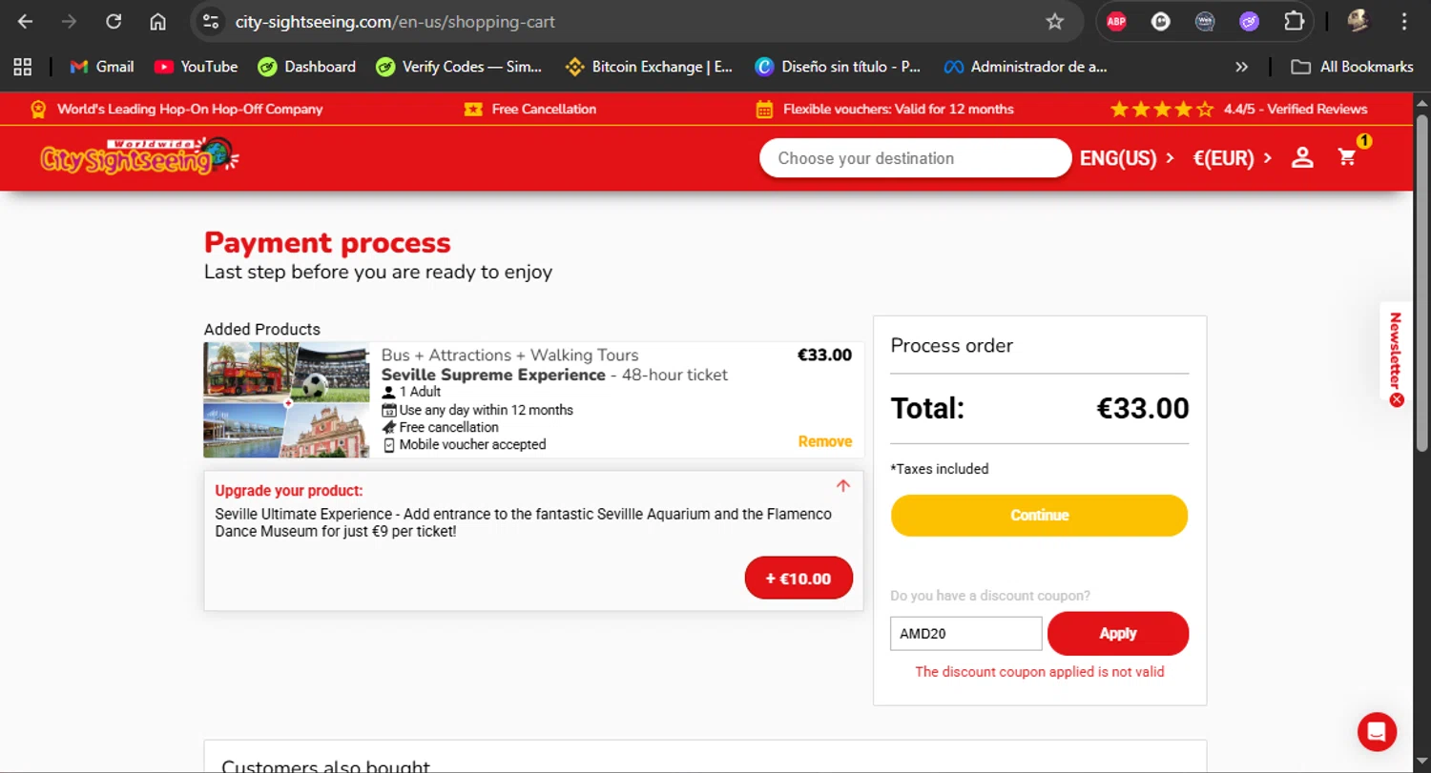Screen dimensions: 1431x773
Task: Open the chat support bubble
Action: coord(1377,732)
